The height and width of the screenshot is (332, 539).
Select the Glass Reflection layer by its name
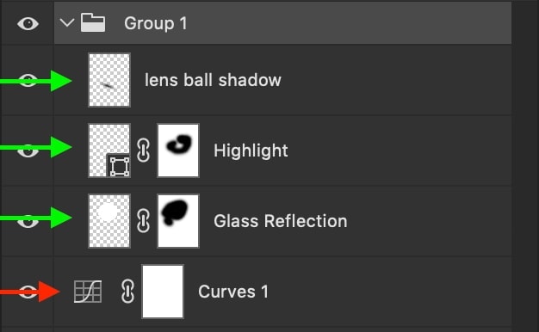pos(280,221)
